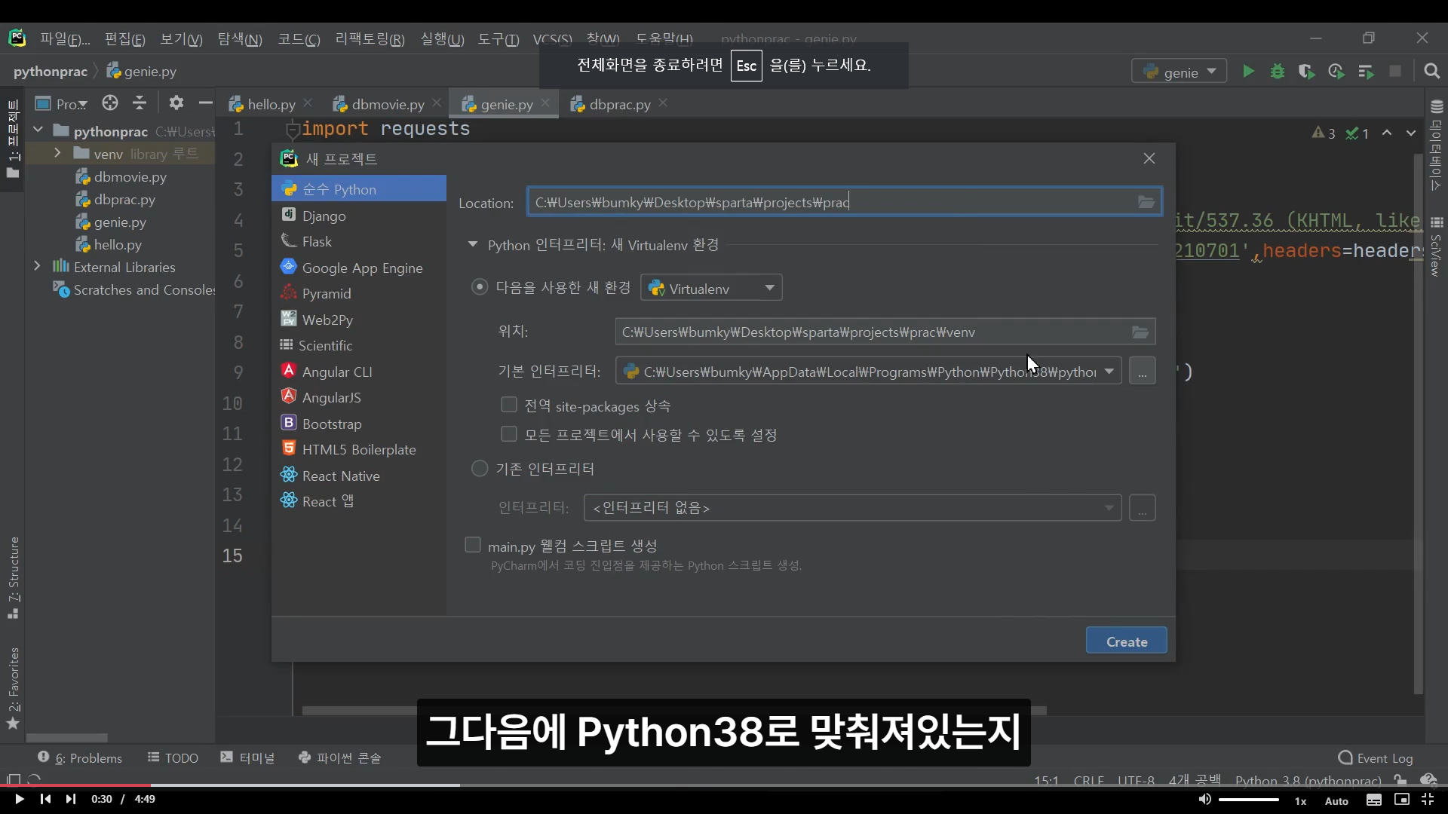The width and height of the screenshot is (1448, 814).
Task: Open 터미널 tool window
Action: pos(247,757)
